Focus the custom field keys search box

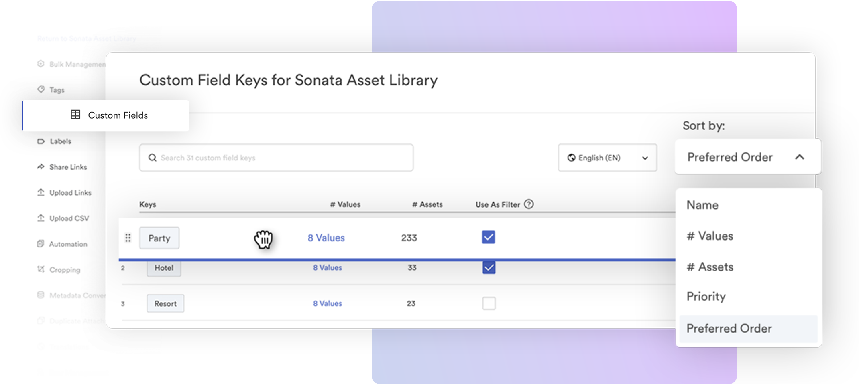pyautogui.click(x=276, y=158)
